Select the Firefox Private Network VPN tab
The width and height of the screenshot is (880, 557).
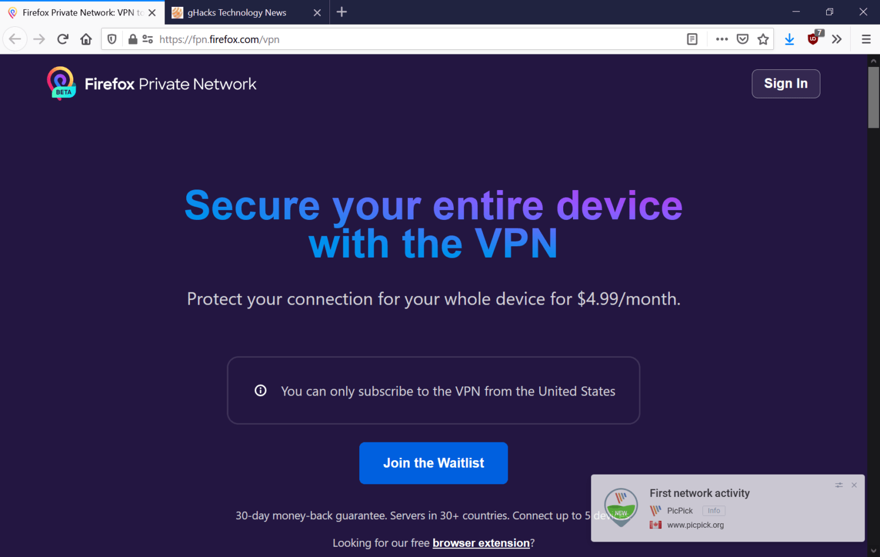[80, 12]
